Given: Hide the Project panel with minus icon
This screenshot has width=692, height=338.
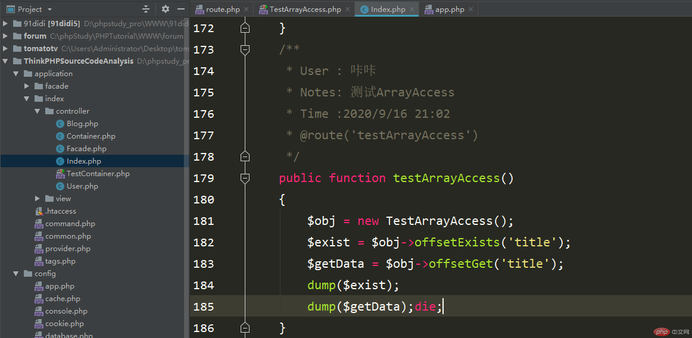Looking at the screenshot, I should [x=180, y=9].
